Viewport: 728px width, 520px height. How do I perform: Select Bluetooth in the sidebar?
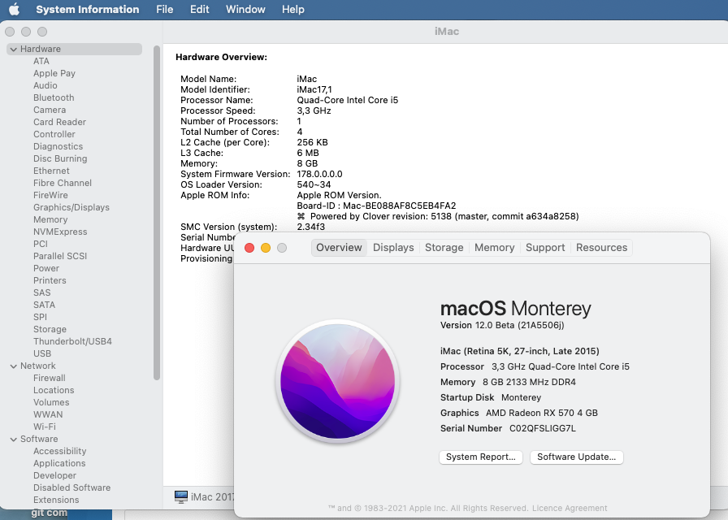[54, 97]
